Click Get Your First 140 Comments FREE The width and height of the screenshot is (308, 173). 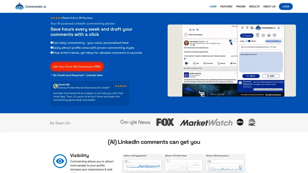pos(77,67)
